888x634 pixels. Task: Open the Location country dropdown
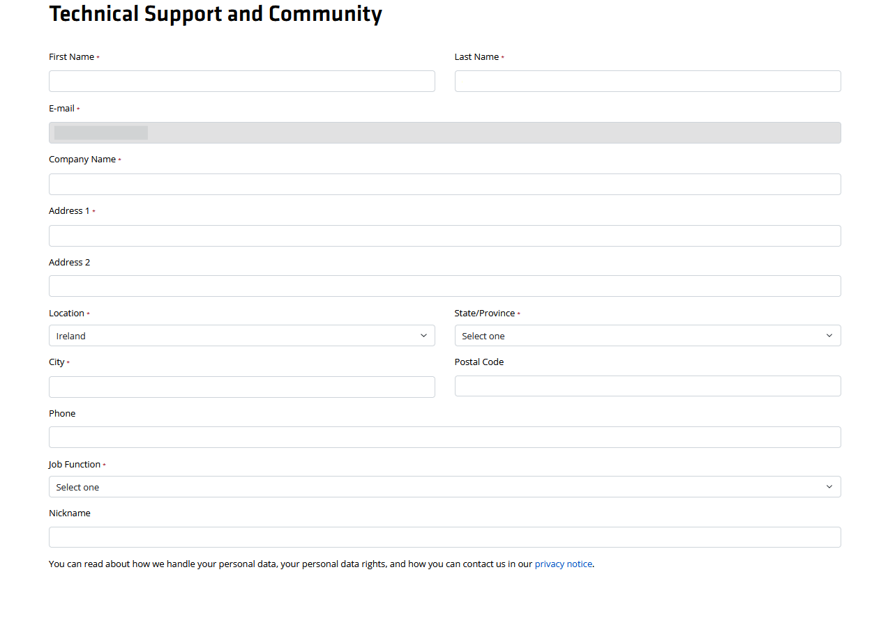tap(241, 335)
